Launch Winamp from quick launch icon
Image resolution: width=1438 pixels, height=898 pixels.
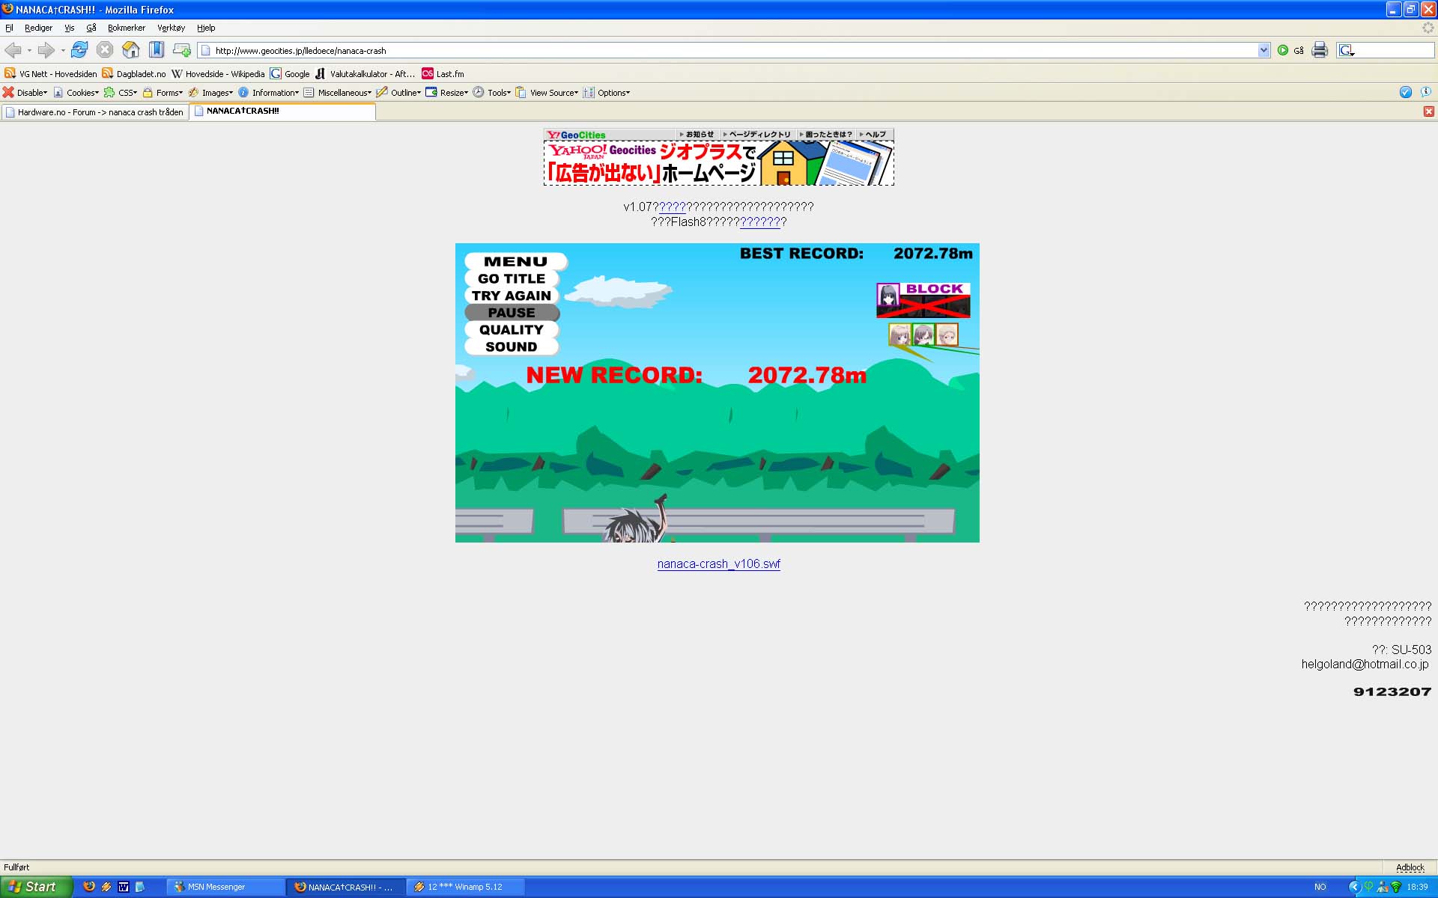(x=106, y=887)
